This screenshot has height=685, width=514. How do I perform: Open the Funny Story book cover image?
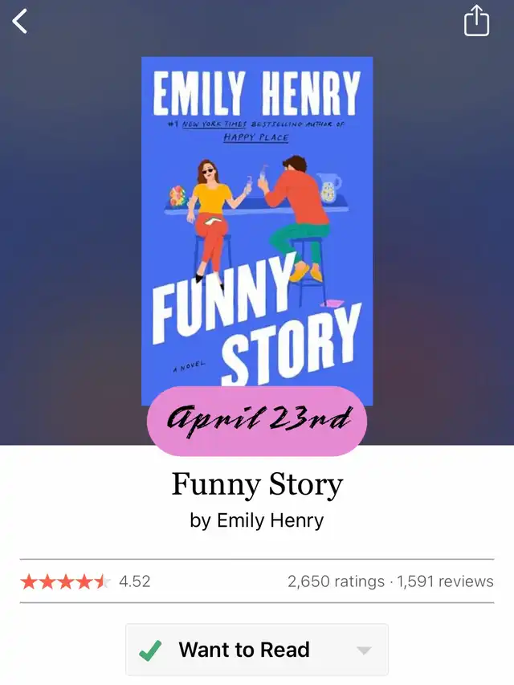(x=257, y=230)
